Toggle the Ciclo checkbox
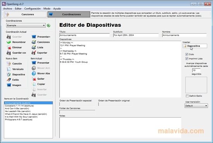The height and width of the screenshot is (143, 213). pyautogui.click(x=187, y=54)
